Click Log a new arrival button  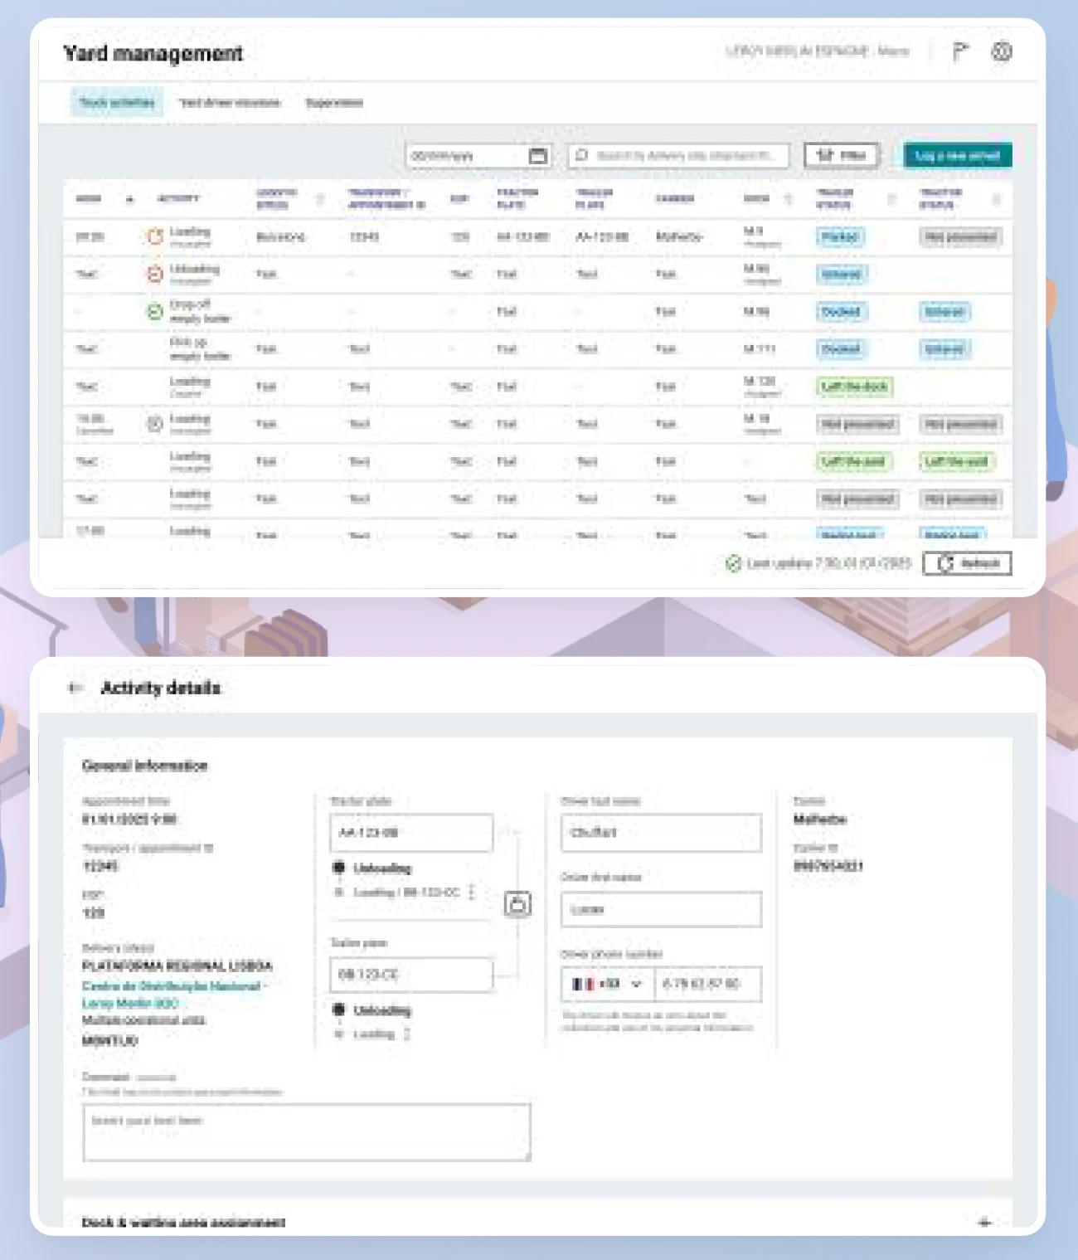(x=958, y=155)
